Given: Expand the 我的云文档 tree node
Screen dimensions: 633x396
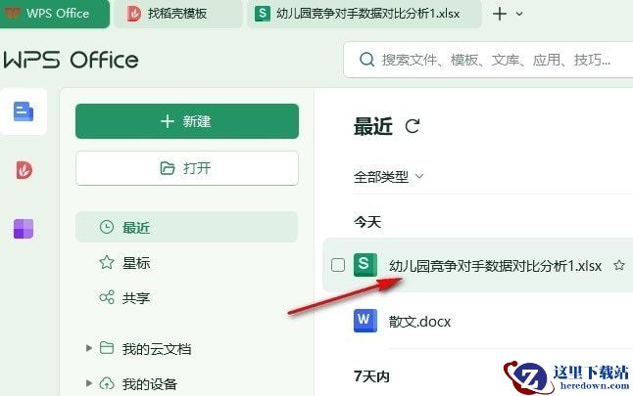Looking at the screenshot, I should coord(89,348).
